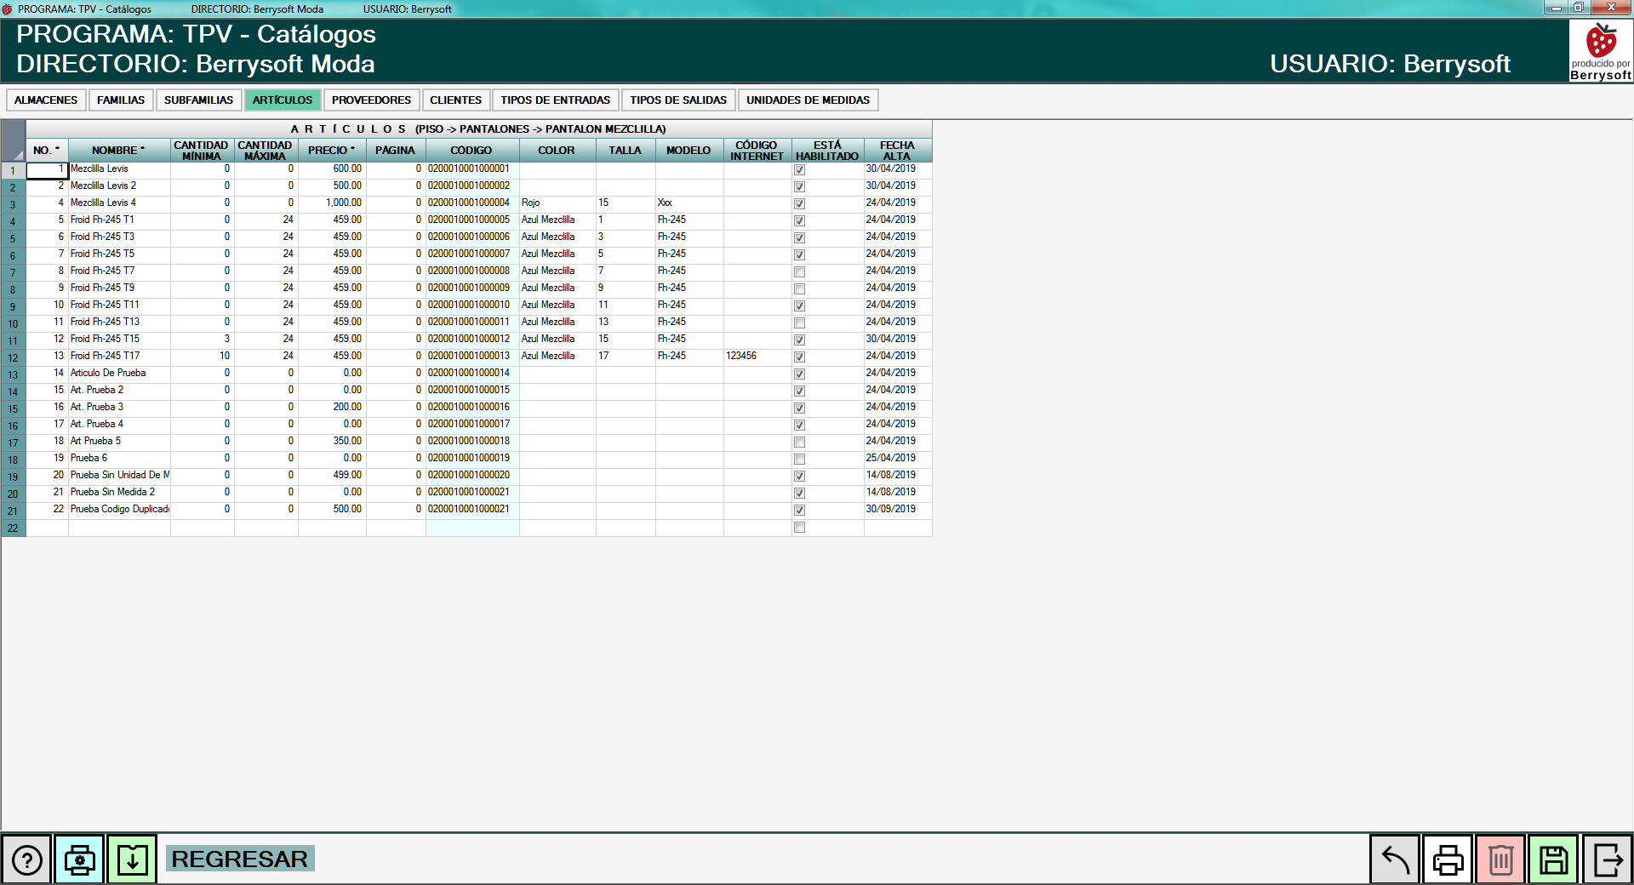Click the undo arrow icon

coord(1395,859)
